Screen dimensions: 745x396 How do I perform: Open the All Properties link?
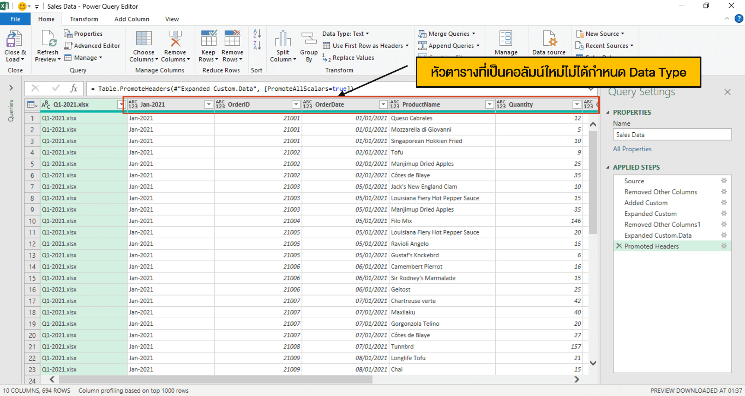click(632, 149)
